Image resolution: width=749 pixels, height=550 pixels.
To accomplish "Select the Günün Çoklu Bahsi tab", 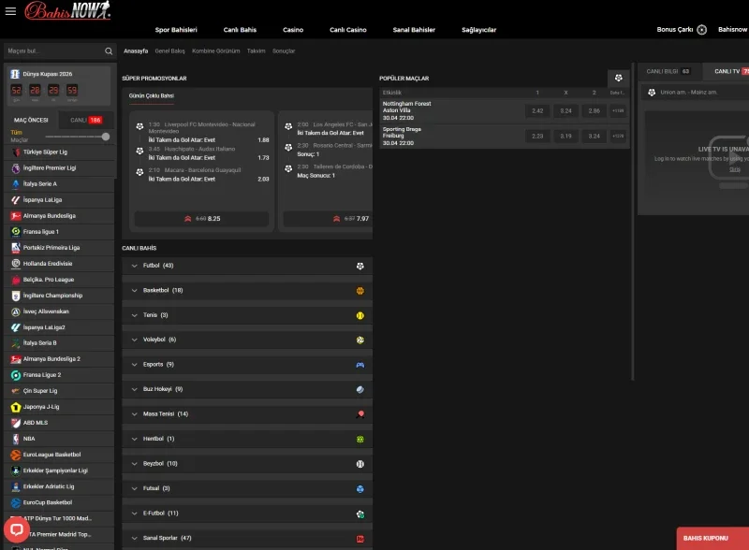I will (151, 96).
